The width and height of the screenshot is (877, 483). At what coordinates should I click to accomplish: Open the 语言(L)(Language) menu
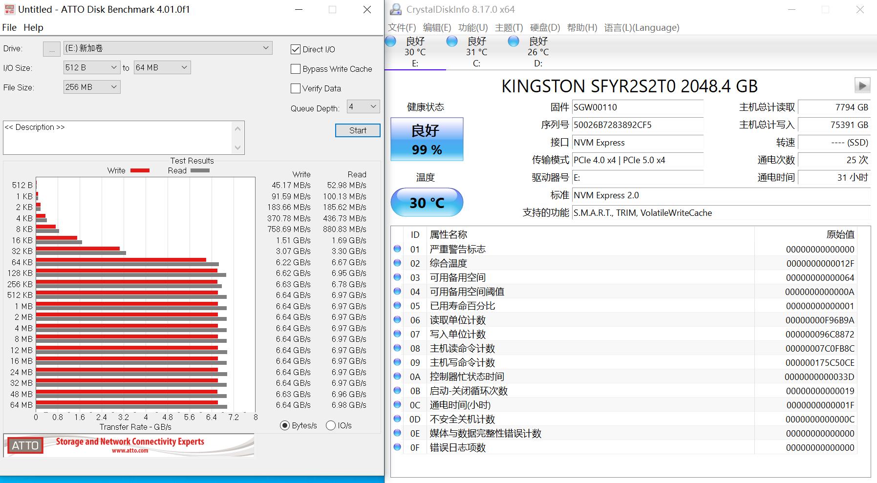click(x=642, y=27)
